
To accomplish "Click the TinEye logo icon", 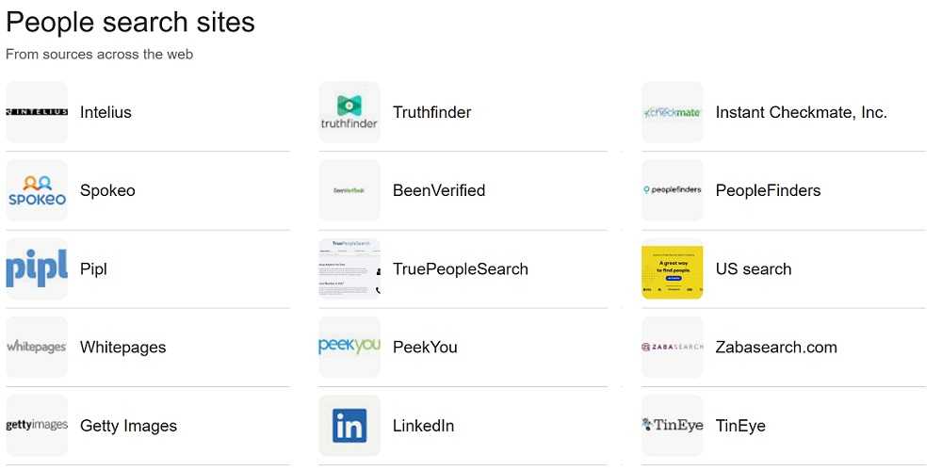I will pos(673,426).
